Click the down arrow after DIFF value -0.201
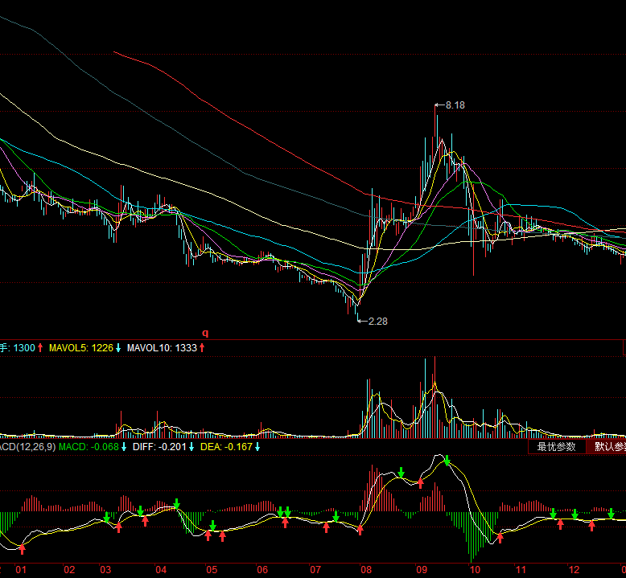This screenshot has width=626, height=578. (x=192, y=446)
